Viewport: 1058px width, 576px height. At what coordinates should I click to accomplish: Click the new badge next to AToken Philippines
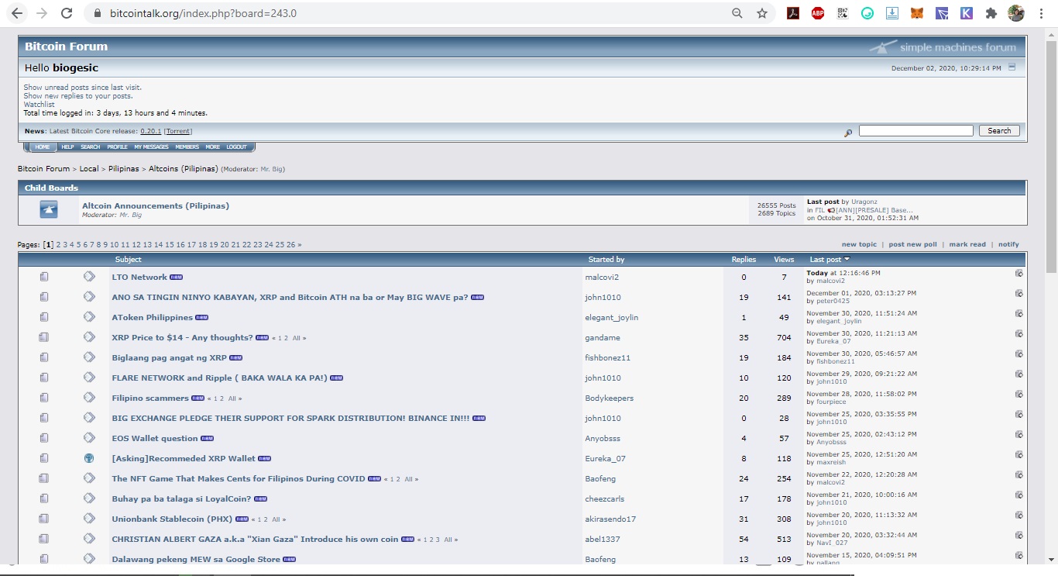pyautogui.click(x=202, y=318)
